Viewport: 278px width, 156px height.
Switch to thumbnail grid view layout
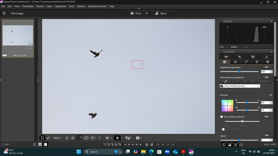(x=35, y=145)
